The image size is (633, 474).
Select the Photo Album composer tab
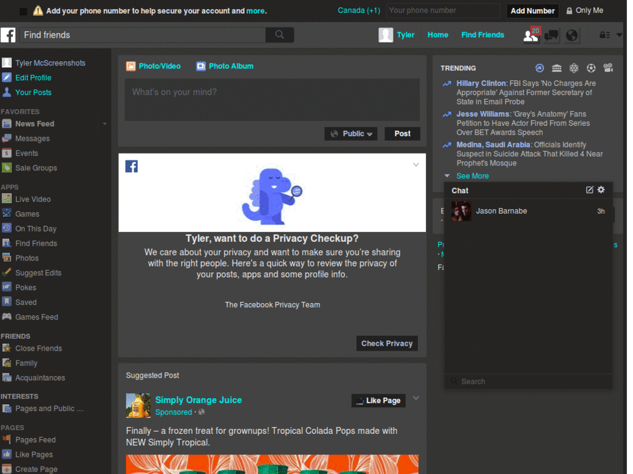pos(225,66)
